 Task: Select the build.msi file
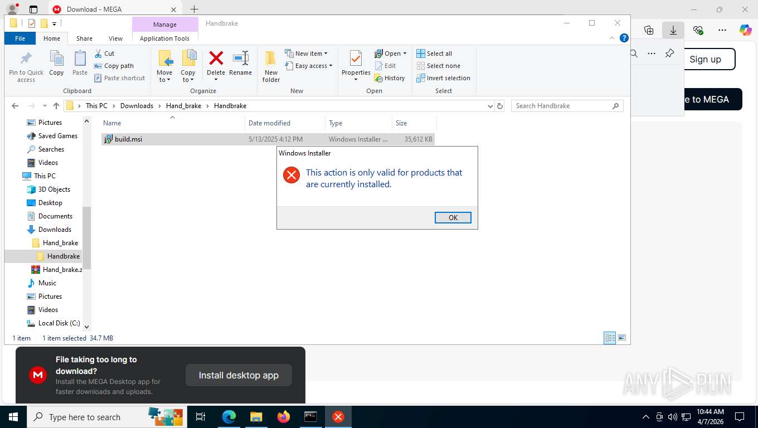[268, 139]
